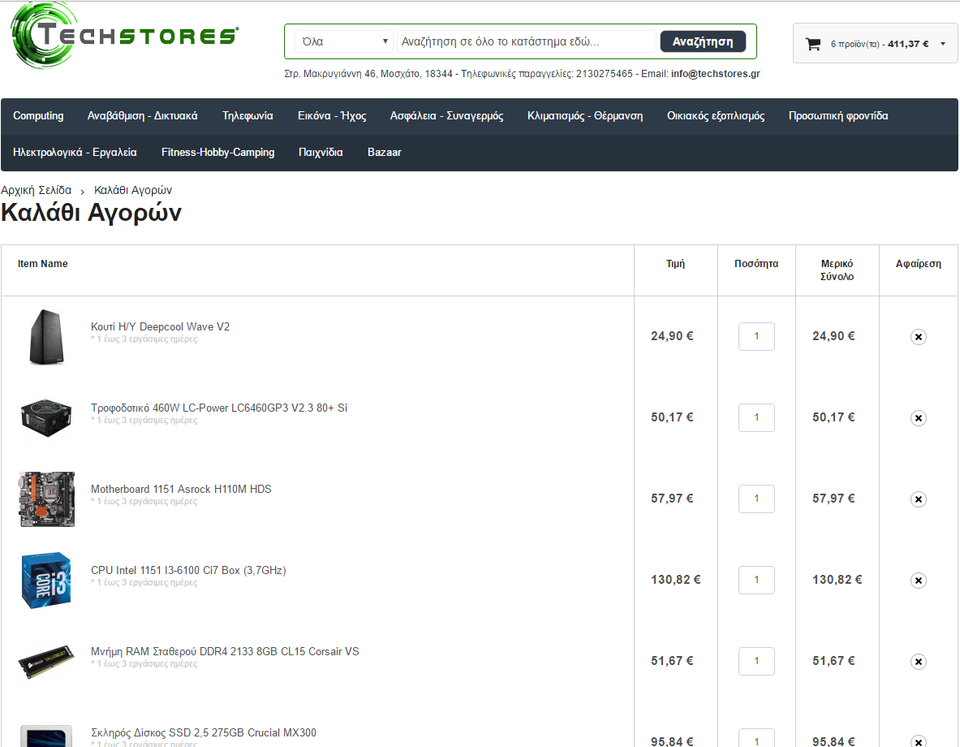The width and height of the screenshot is (960, 747).
Task: Edit quantity field for CPU Intel I3-6100
Action: click(757, 581)
